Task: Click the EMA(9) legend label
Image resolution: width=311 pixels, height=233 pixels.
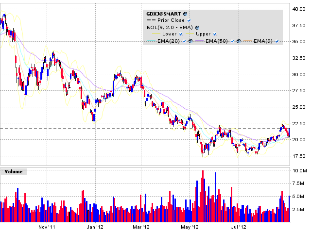Action: 263,41
